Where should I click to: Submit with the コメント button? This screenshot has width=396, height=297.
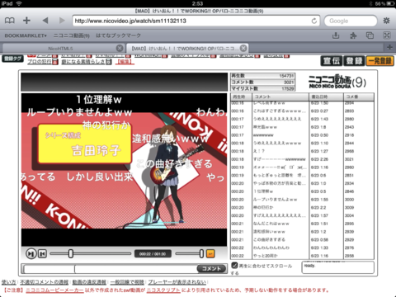click(x=211, y=268)
